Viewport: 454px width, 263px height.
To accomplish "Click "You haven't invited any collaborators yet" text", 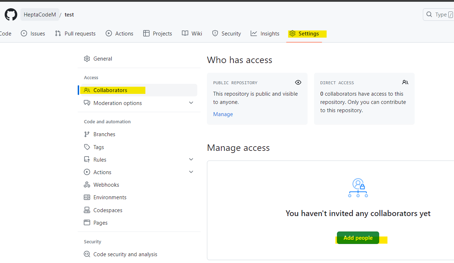I will (x=358, y=214).
